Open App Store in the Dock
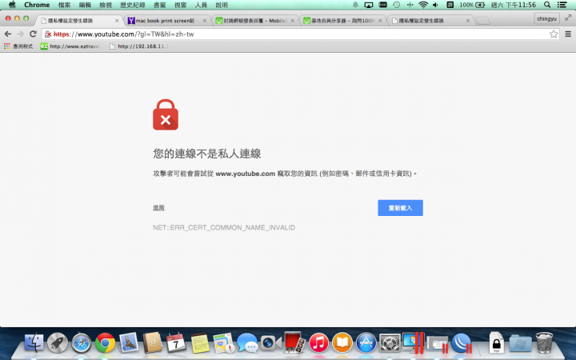The height and width of the screenshot is (360, 576). (x=366, y=343)
